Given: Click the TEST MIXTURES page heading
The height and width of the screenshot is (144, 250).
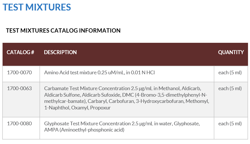Looking at the screenshot, I should tap(37, 7).
